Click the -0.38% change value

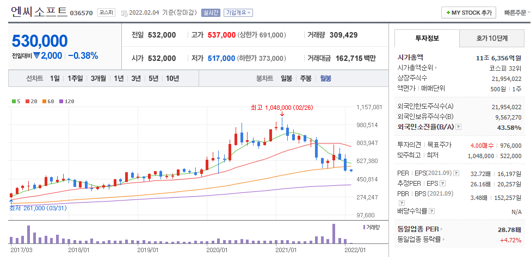coord(83,56)
